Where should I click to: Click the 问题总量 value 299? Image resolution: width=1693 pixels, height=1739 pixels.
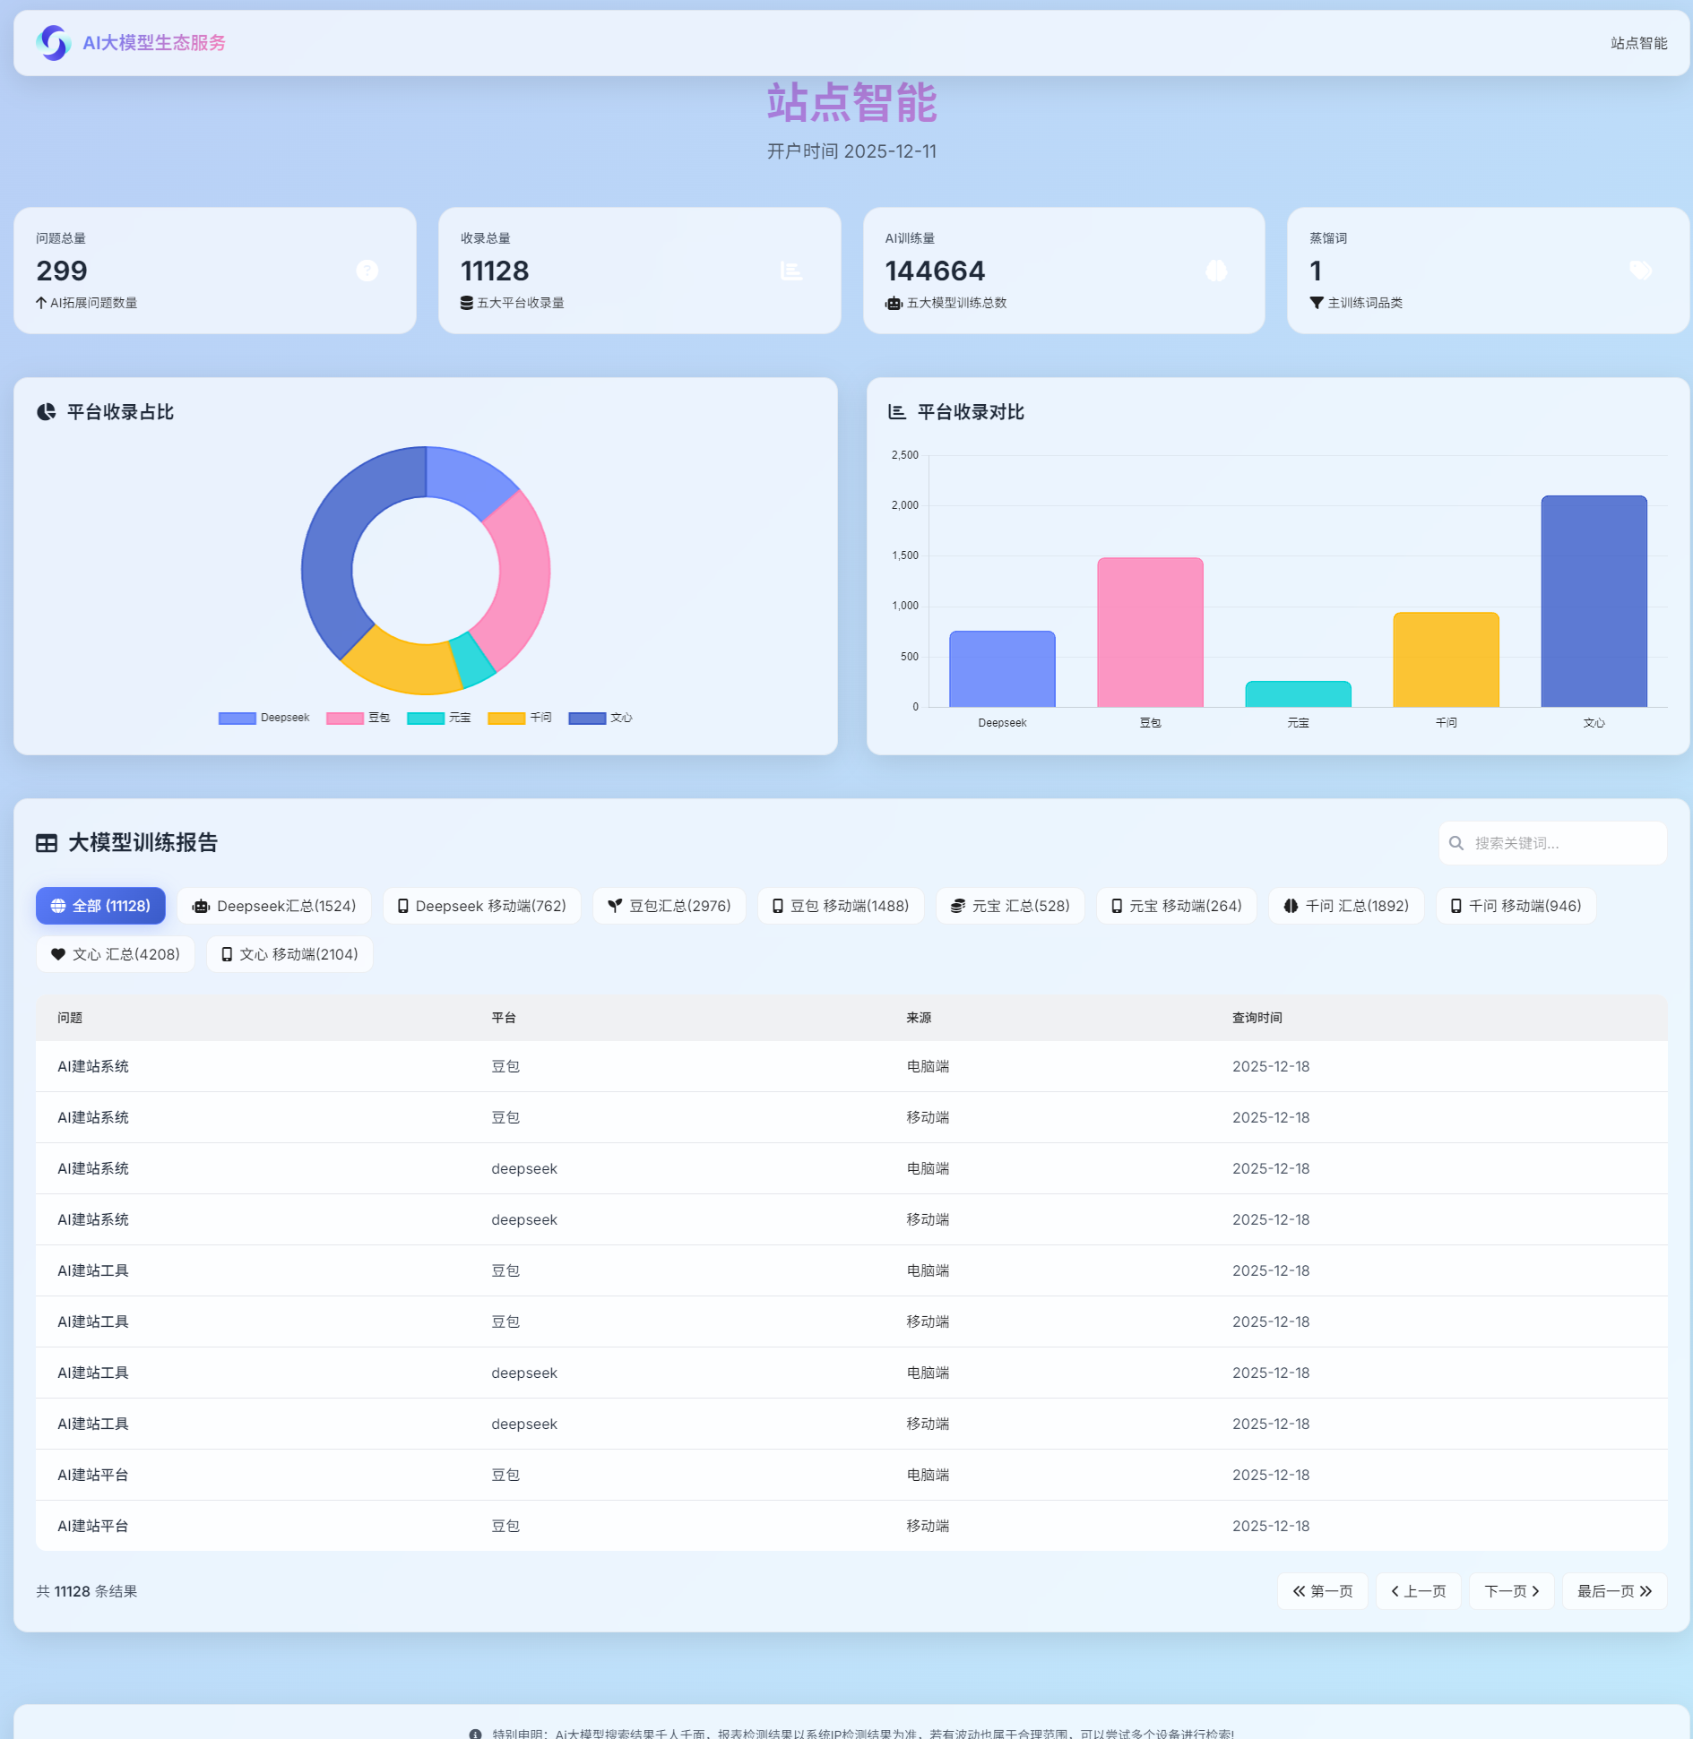pyautogui.click(x=62, y=271)
